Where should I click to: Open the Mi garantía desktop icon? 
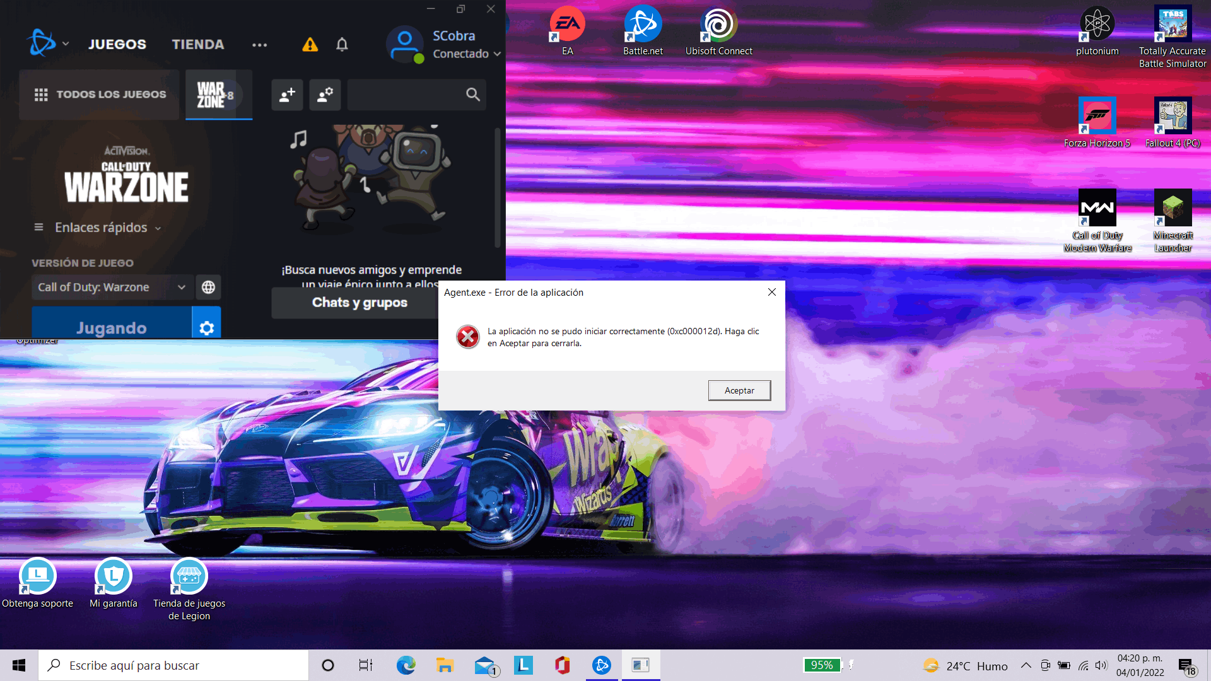114,583
